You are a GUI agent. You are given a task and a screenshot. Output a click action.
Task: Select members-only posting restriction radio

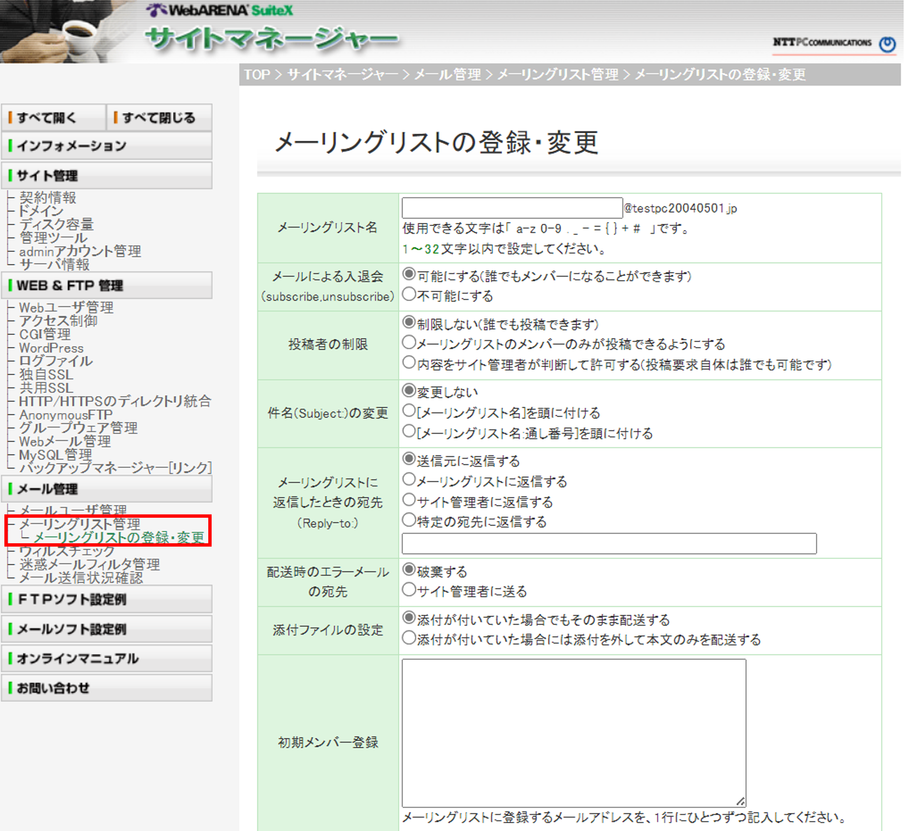409,342
